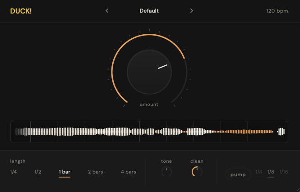The image size is (300, 192).
Task: Click the large amount knob
Action: point(149,72)
